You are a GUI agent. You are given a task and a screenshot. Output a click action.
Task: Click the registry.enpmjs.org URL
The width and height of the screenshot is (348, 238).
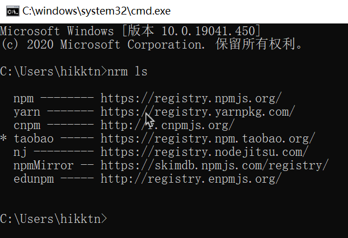(x=191, y=179)
